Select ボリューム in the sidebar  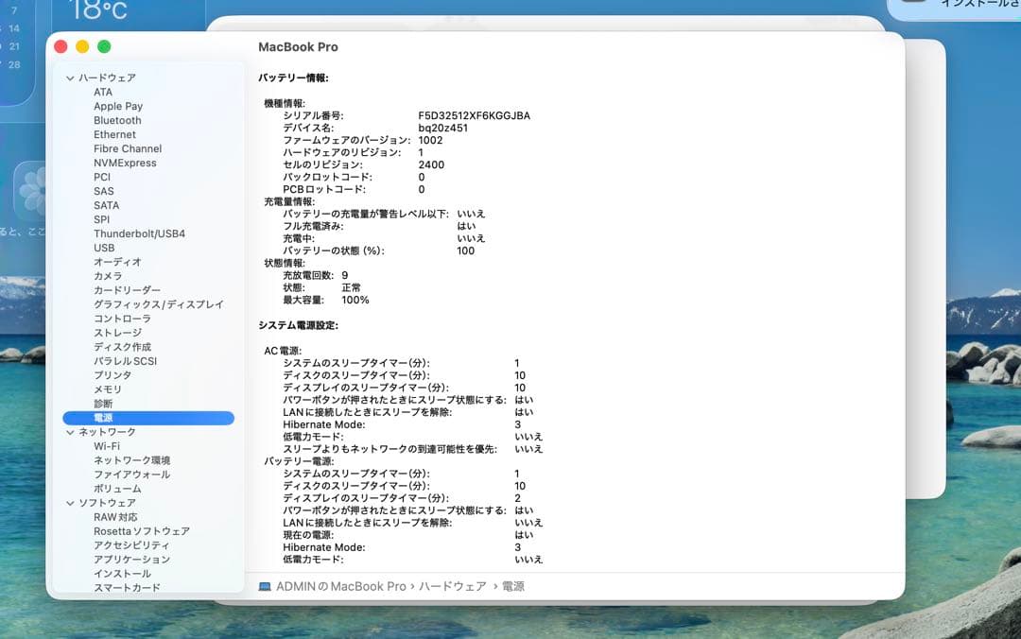(117, 490)
